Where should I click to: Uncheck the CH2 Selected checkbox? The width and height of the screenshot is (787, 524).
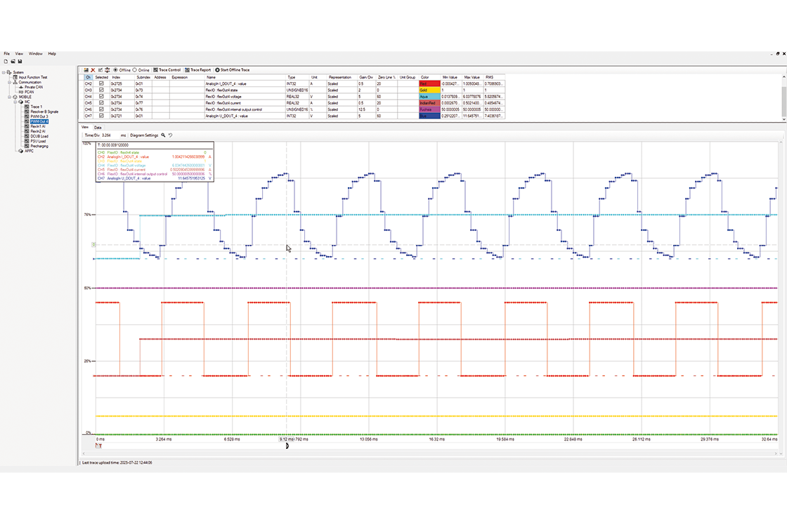tap(101, 83)
